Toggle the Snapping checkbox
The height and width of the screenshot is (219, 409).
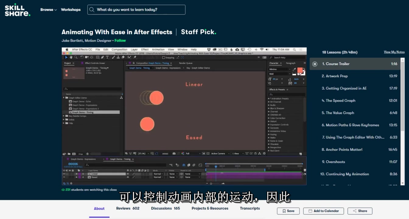click(163, 57)
